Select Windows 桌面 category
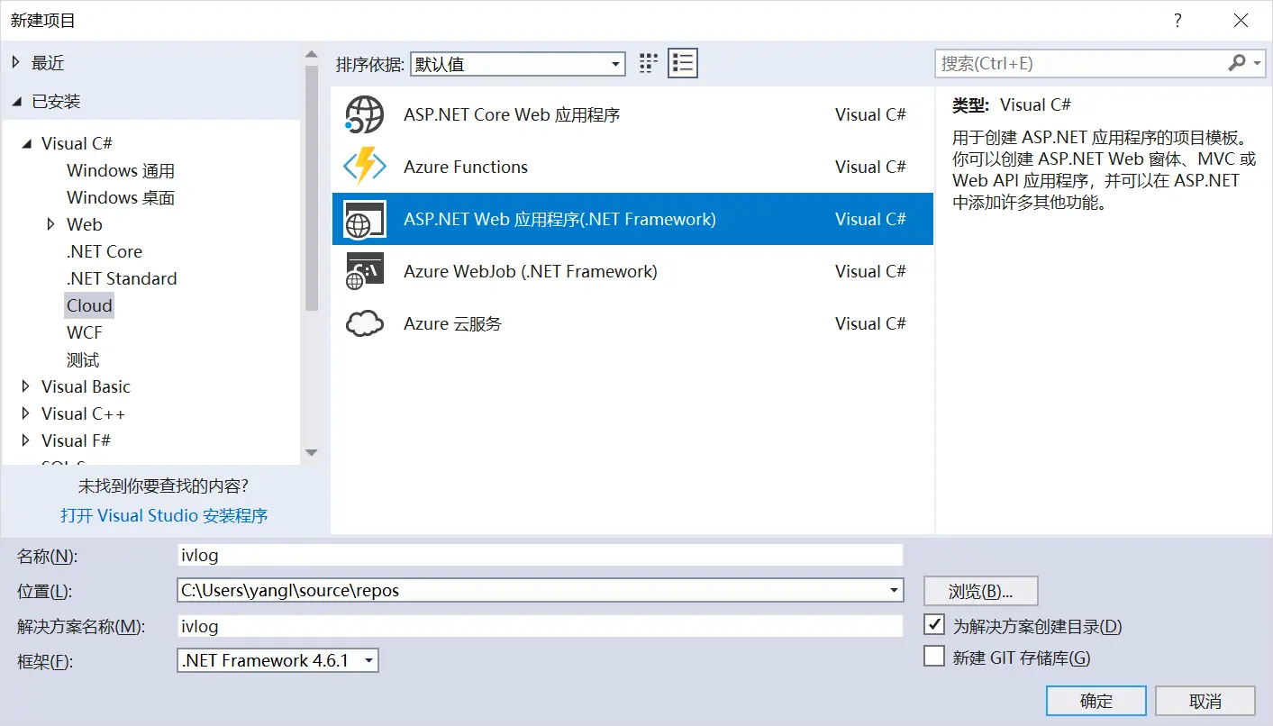 click(121, 197)
